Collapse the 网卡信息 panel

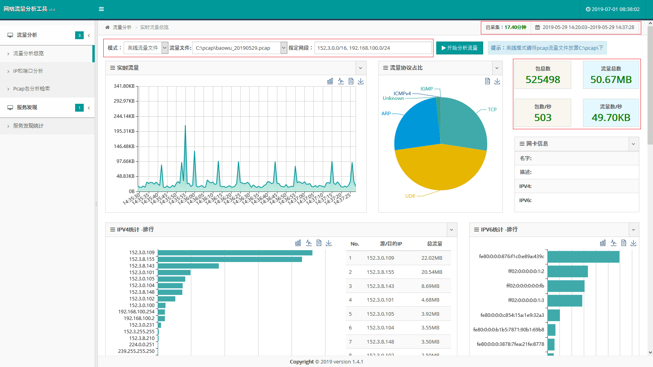(633, 144)
